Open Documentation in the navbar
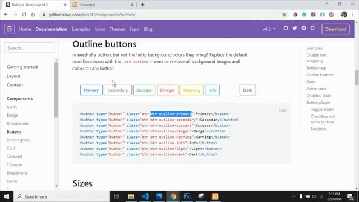This screenshot has width=359, height=202. tap(51, 29)
